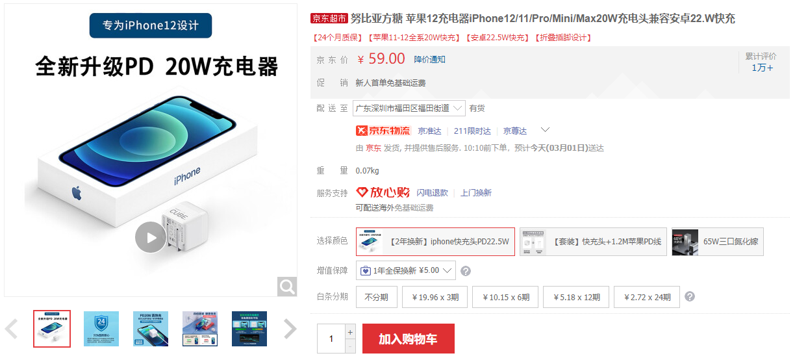Viewport: 795px width, 360px height.
Task: Open image zoom magnifier icon
Action: (287, 286)
